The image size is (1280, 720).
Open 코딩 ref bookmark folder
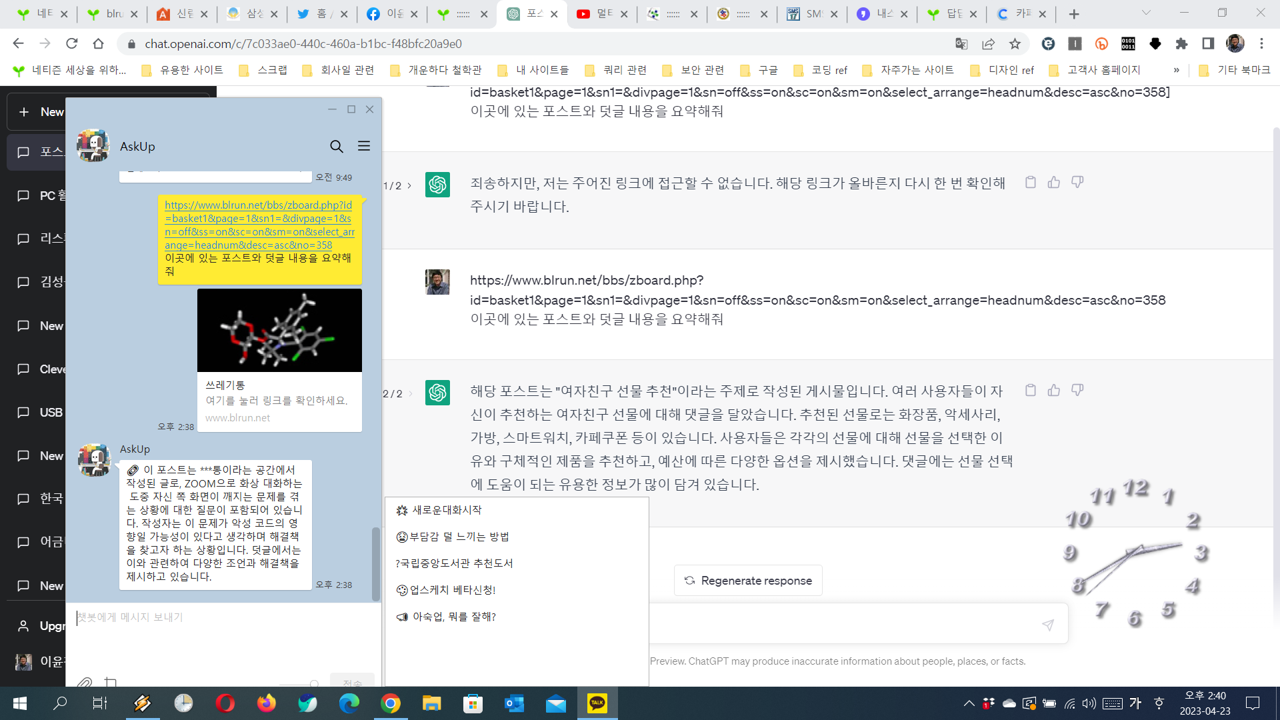point(821,70)
